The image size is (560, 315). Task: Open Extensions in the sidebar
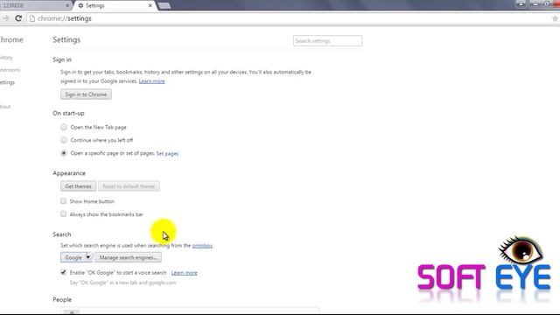(10, 70)
